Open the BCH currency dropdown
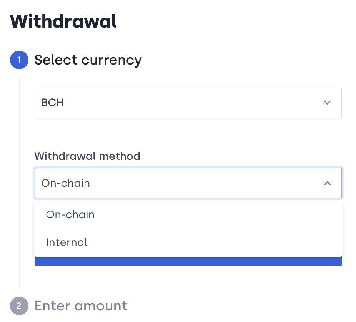356x322 pixels. 188,103
